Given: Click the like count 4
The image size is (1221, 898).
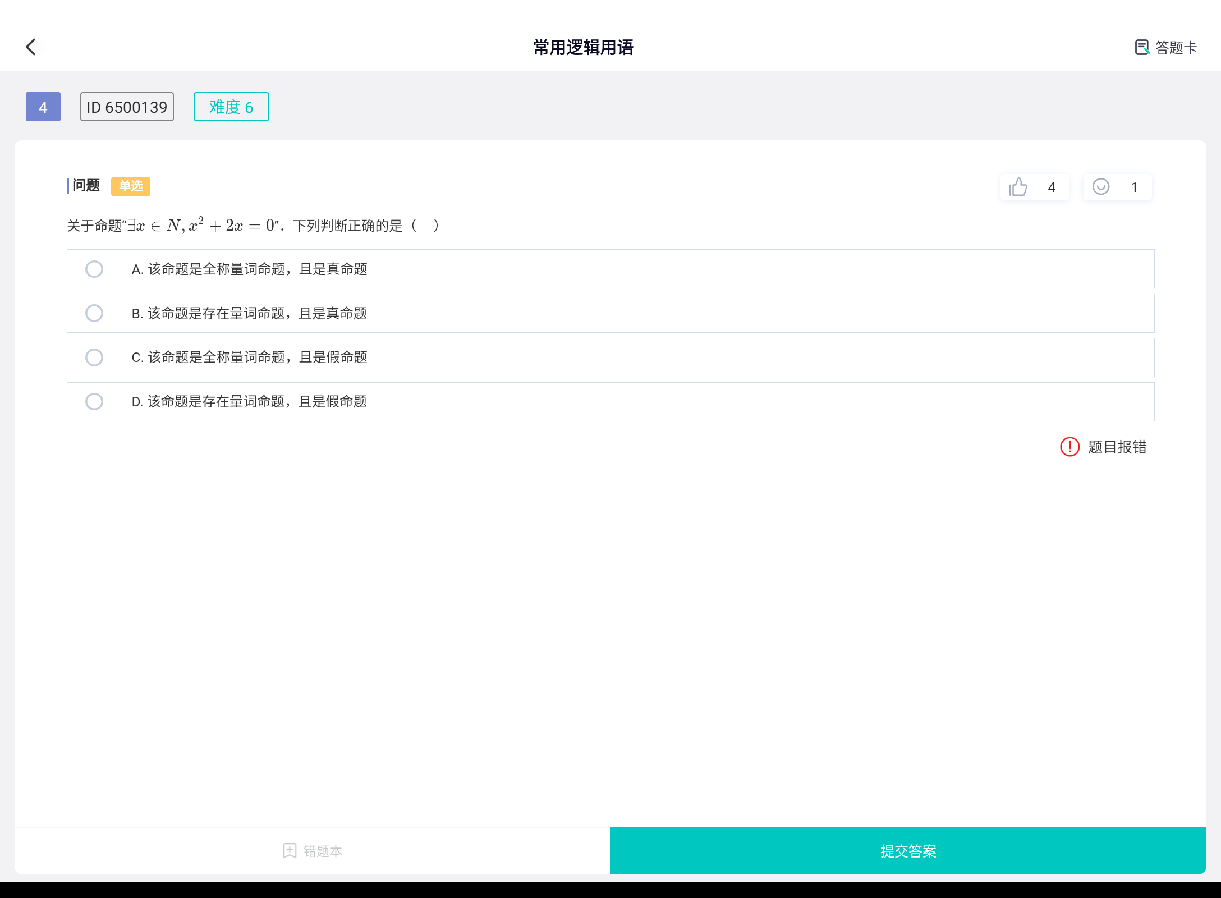Looking at the screenshot, I should pos(1052,187).
